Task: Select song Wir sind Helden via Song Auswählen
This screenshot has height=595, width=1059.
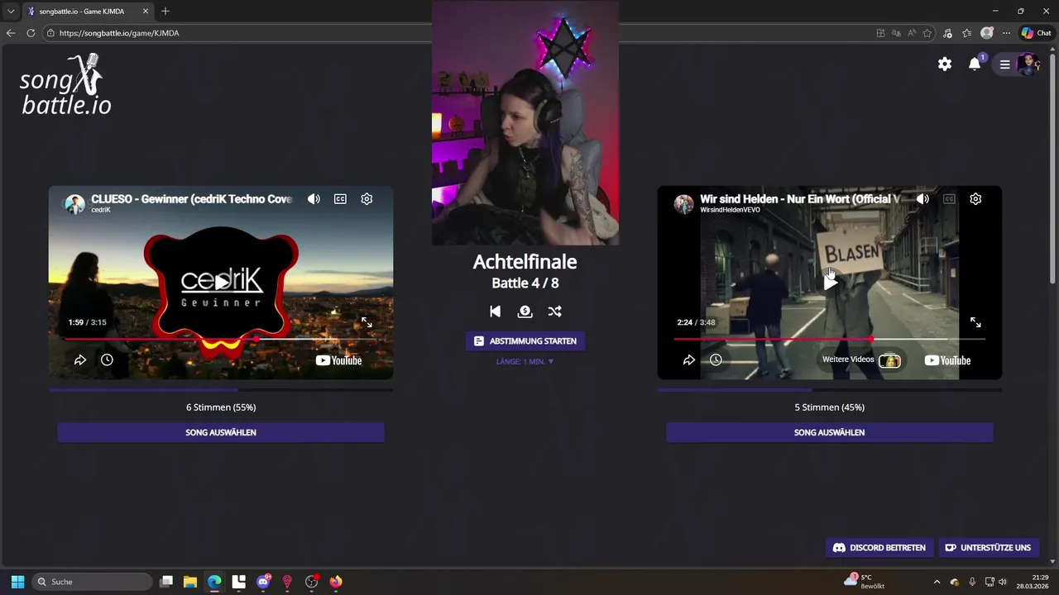Action: click(830, 432)
